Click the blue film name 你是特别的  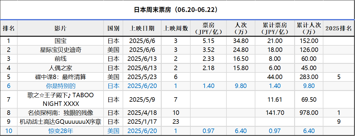pyautogui.click(x=61, y=86)
